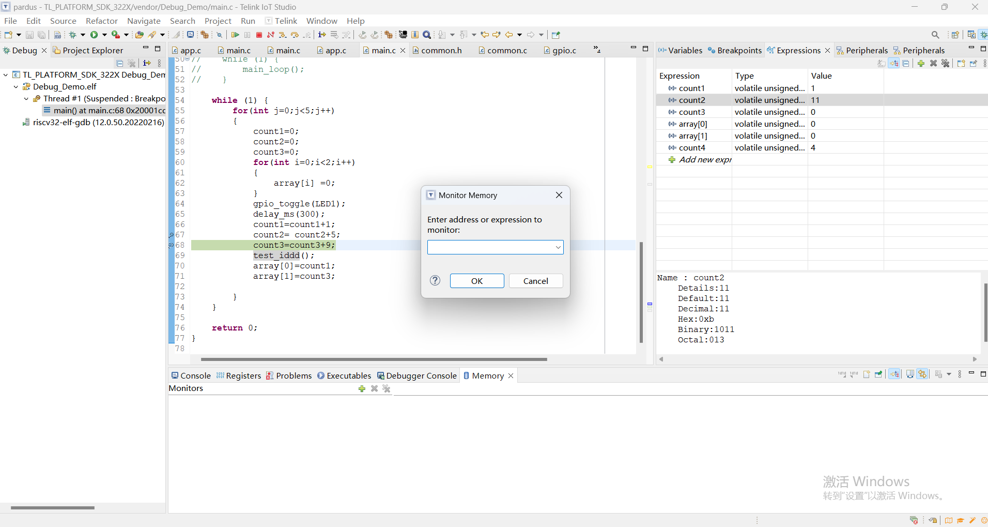The height and width of the screenshot is (527, 988).
Task: Open Memory view rendering dropdown arrow
Action: click(949, 374)
